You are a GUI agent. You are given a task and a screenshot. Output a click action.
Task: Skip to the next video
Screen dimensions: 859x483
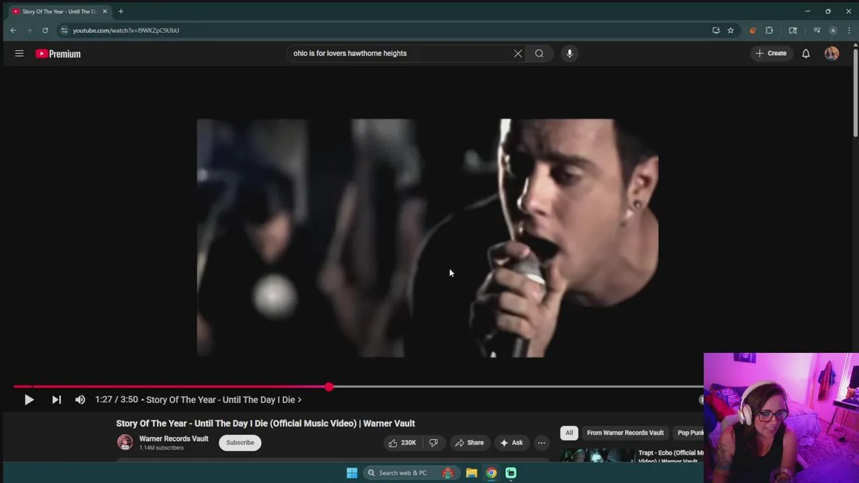point(56,400)
